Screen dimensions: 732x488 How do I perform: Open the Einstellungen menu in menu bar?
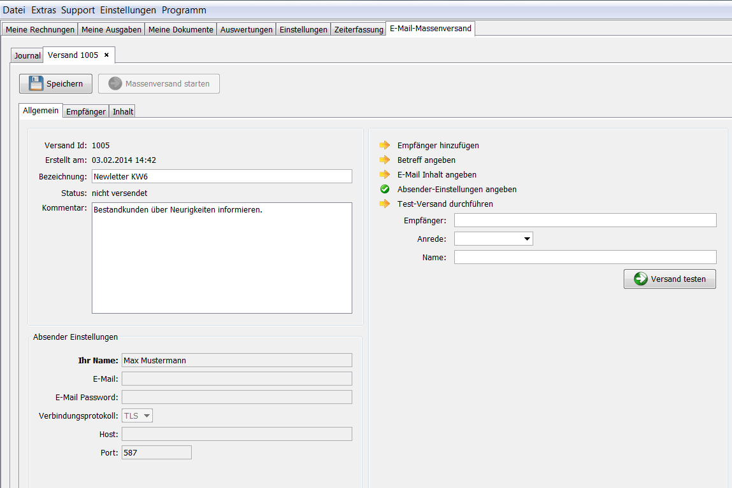tap(127, 10)
